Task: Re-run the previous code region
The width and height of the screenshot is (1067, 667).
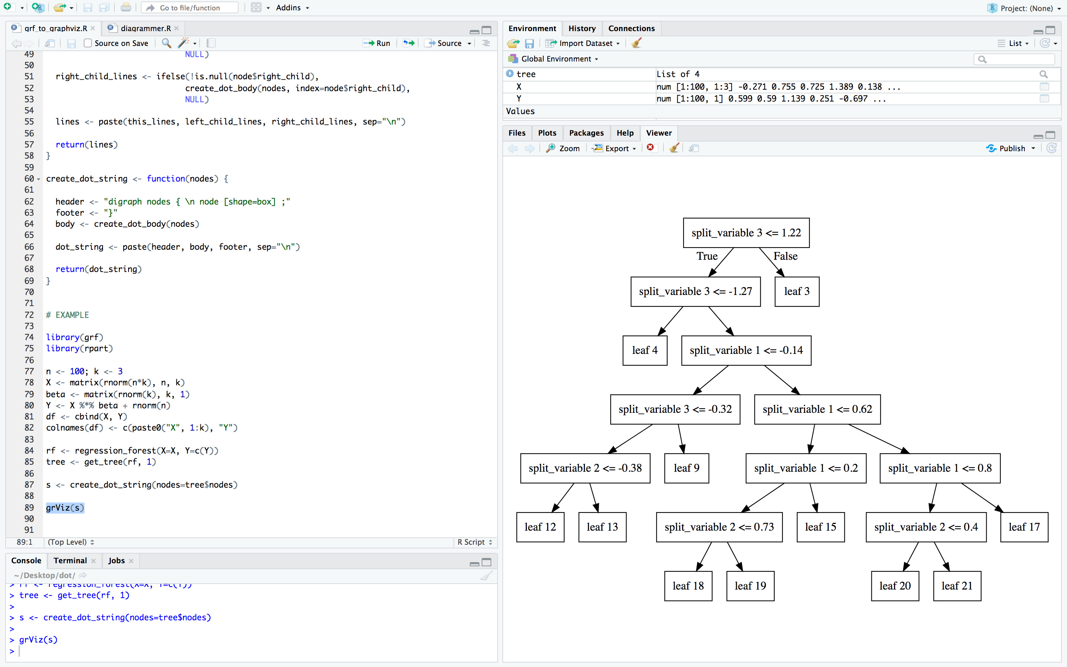Action: pyautogui.click(x=408, y=43)
